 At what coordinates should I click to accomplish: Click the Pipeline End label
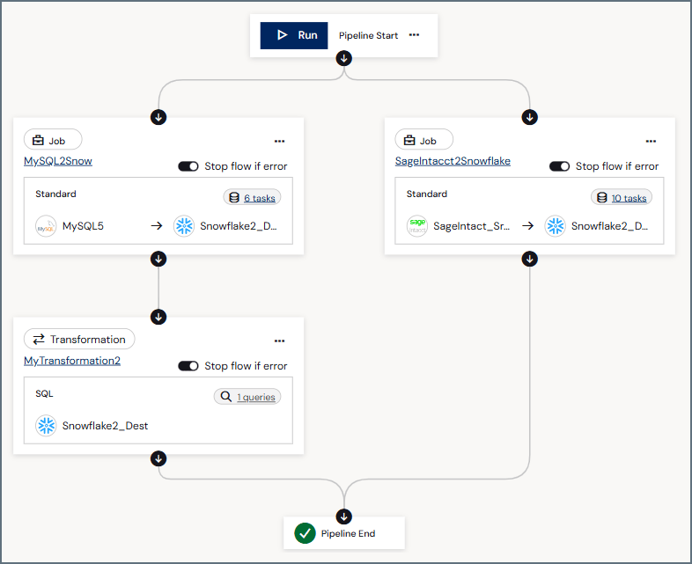pyautogui.click(x=349, y=533)
